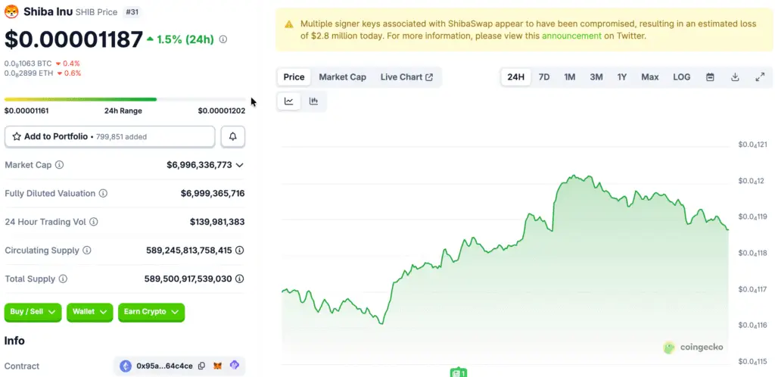Select the candlestick chart view icon
Screen dimensions: 775x377
tap(313, 101)
